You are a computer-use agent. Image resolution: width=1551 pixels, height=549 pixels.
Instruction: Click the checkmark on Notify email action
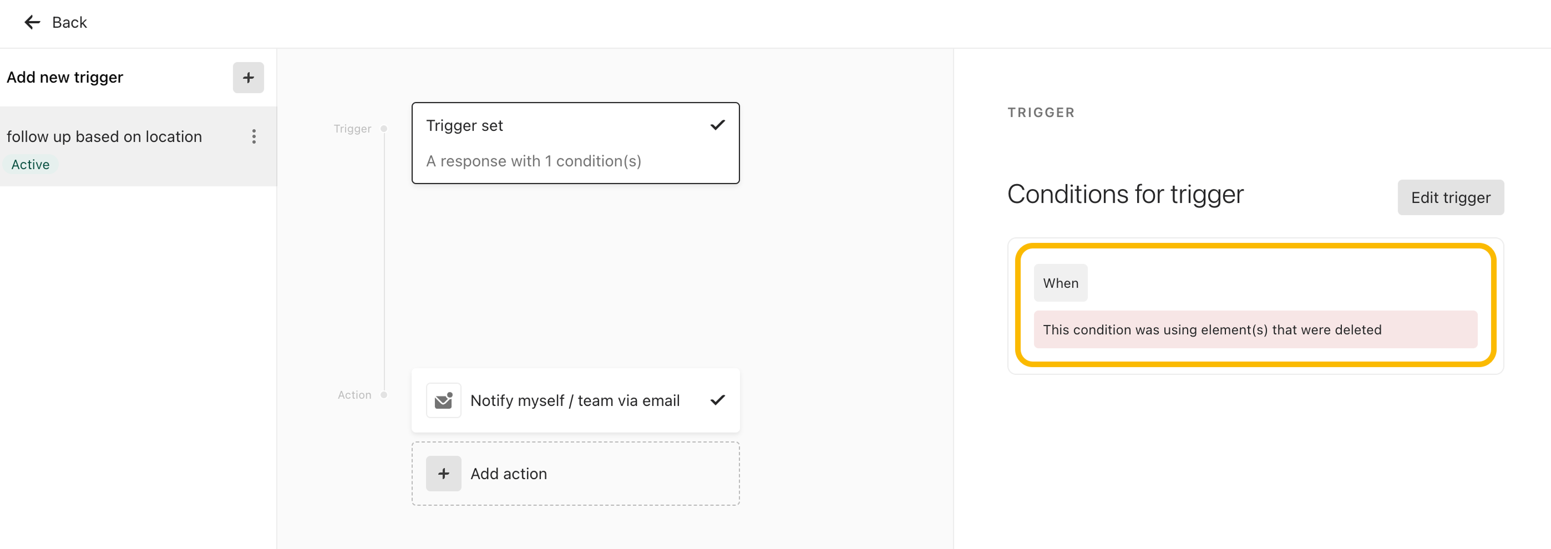click(x=717, y=400)
